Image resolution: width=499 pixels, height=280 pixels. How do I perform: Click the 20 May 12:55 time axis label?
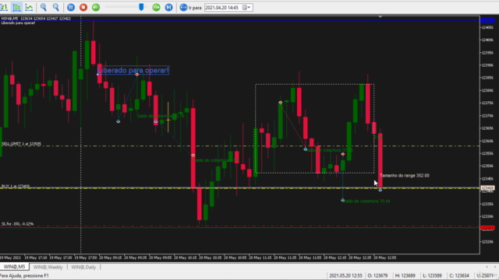pos(384,257)
